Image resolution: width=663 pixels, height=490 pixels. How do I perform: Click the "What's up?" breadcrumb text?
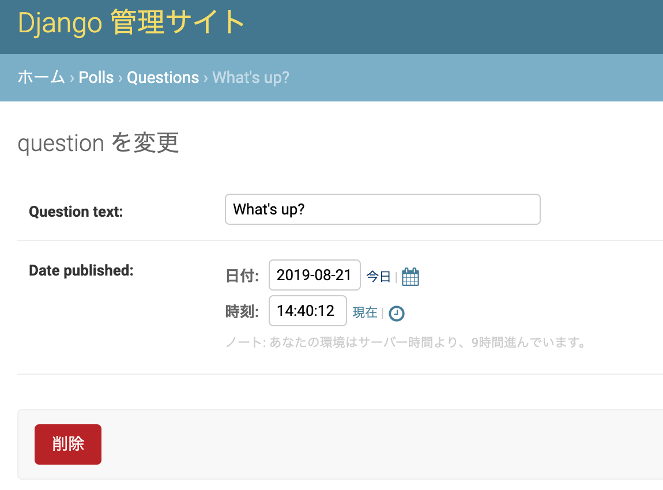pos(251,77)
